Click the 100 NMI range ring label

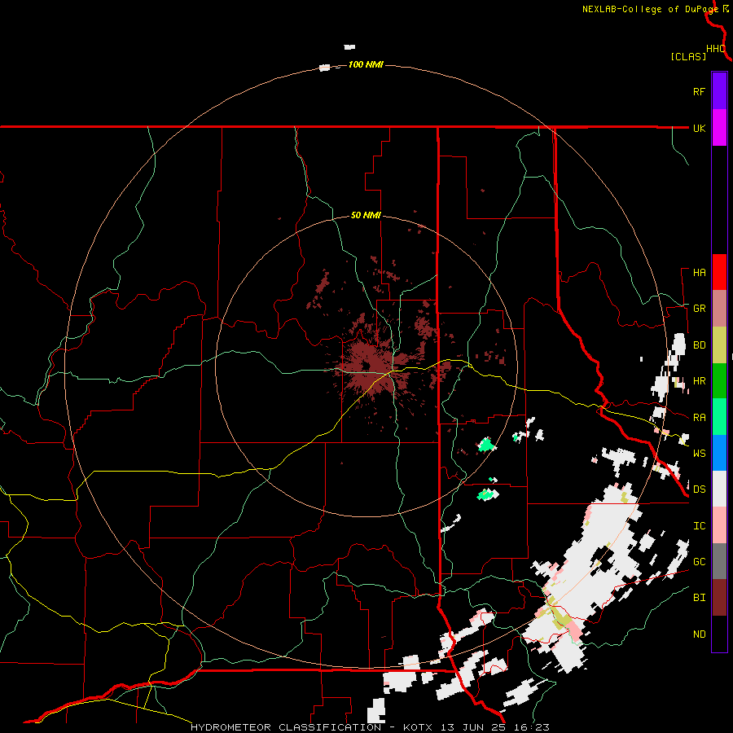tap(366, 64)
